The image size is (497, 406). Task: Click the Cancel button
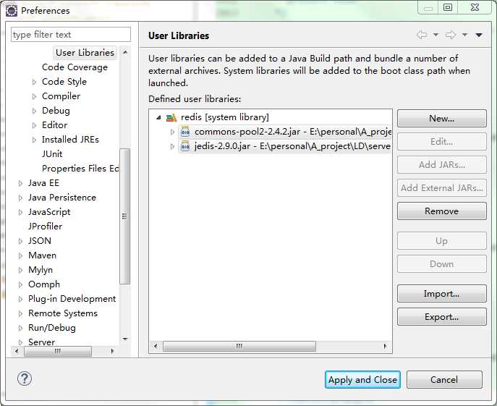[444, 380]
